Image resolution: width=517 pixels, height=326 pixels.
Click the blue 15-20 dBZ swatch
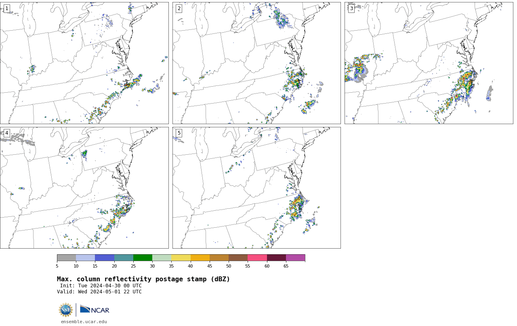point(105,258)
